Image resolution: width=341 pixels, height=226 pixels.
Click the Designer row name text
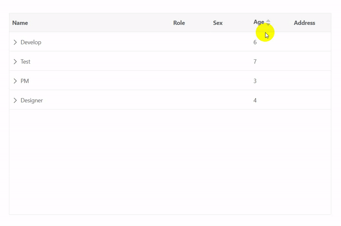pyautogui.click(x=32, y=100)
